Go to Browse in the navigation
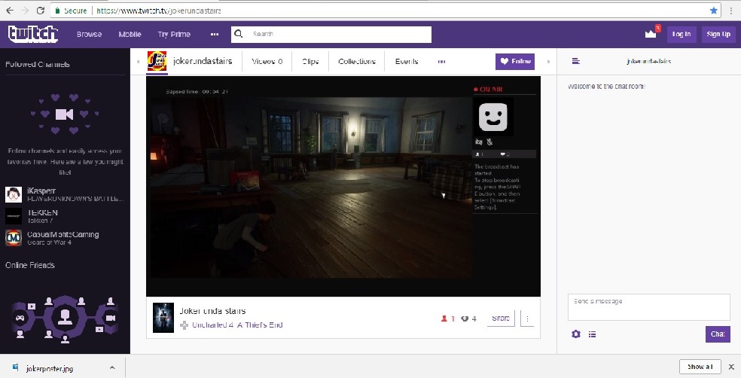This screenshot has width=741, height=378. pyautogui.click(x=90, y=34)
